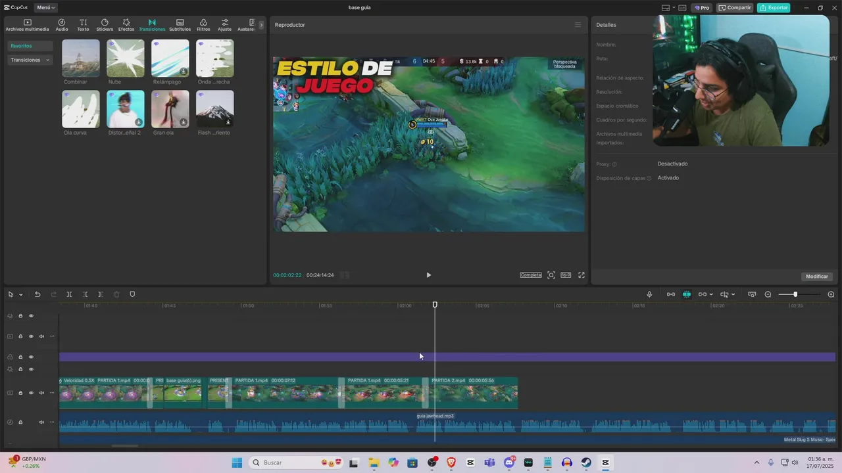This screenshot has height=473, width=842.
Task: Delete right of playhead
Action: click(101, 294)
